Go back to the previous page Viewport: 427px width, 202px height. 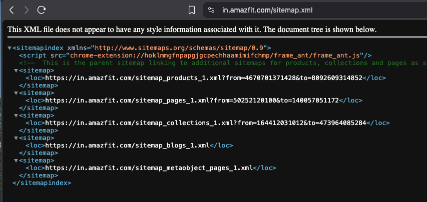12,10
